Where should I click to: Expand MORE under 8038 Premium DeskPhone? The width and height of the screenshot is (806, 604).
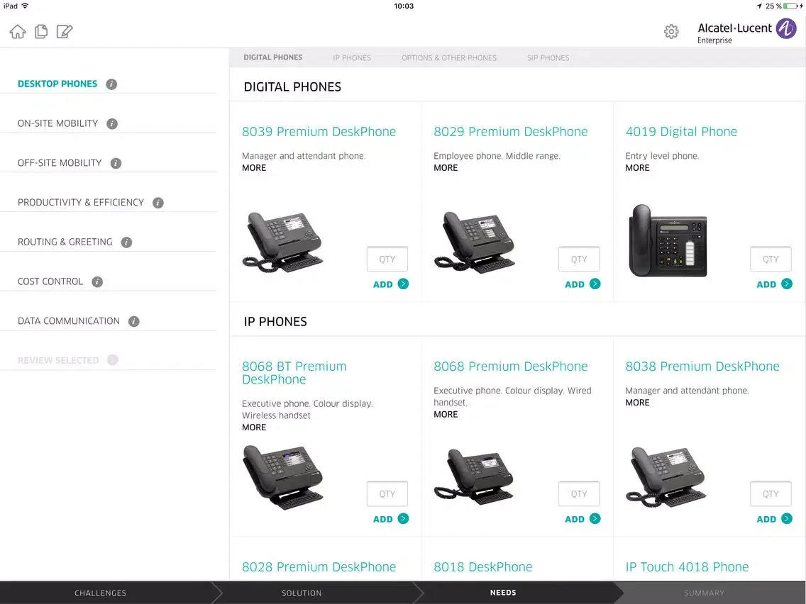click(x=637, y=403)
